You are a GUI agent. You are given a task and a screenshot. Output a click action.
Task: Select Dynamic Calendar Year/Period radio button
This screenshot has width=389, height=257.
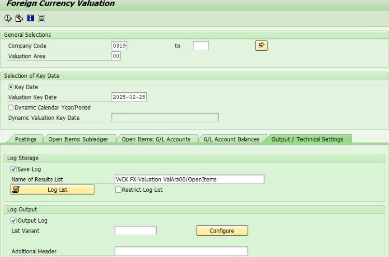pos(11,108)
